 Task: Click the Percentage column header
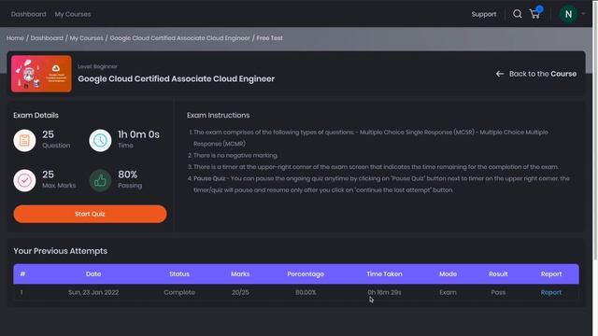click(x=306, y=273)
